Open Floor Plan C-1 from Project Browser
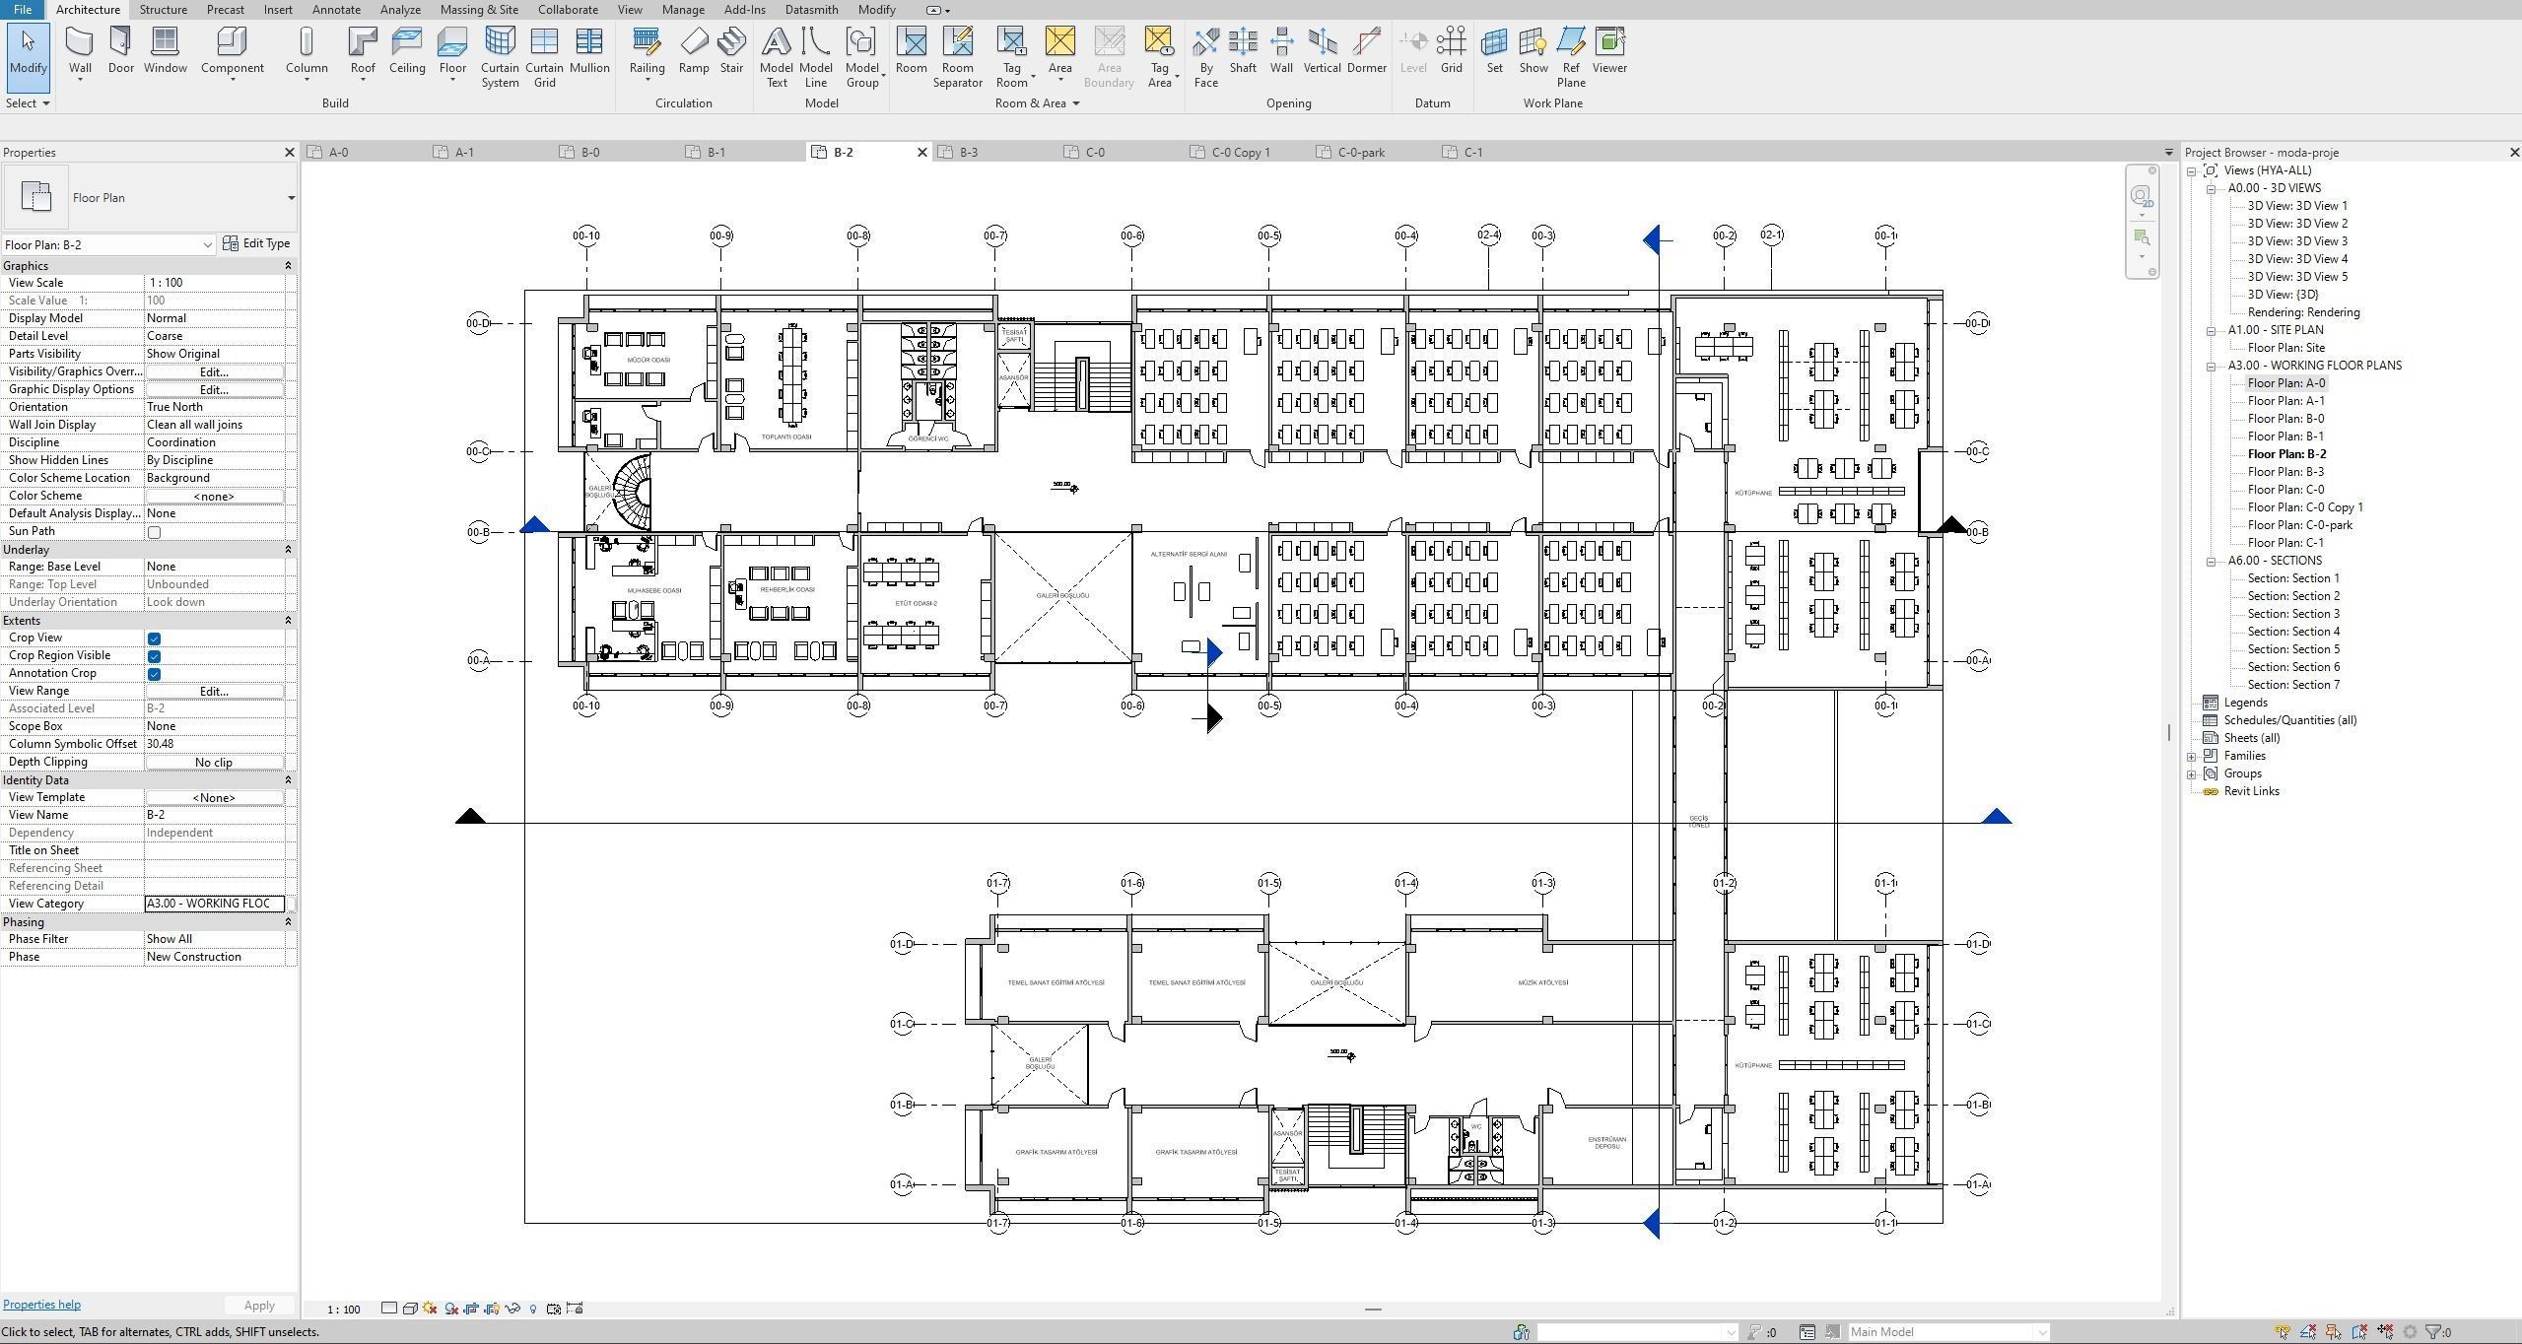The width and height of the screenshot is (2522, 1344). tap(2286, 542)
